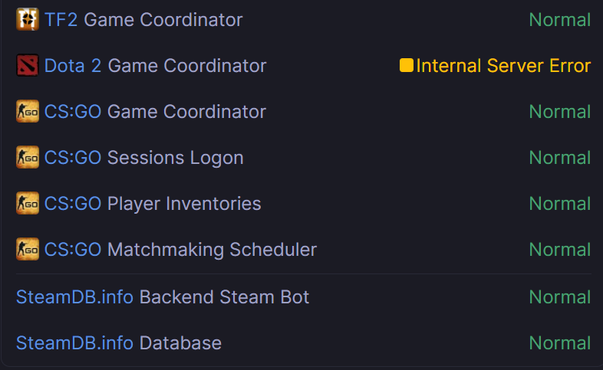The image size is (603, 370).
Task: Click the Normal status for SteamDB.info Database
Action: click(x=560, y=343)
